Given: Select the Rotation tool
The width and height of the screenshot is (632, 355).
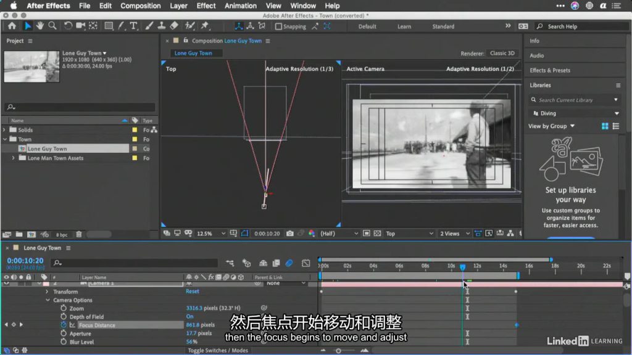Looking at the screenshot, I should click(x=68, y=26).
